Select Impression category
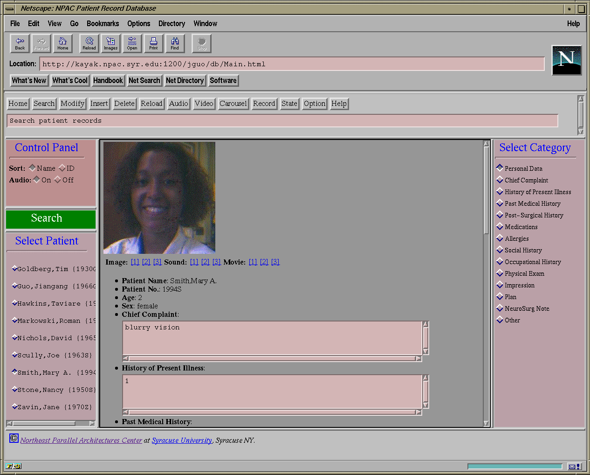Viewport: 590px width, 475px height. 500,285
